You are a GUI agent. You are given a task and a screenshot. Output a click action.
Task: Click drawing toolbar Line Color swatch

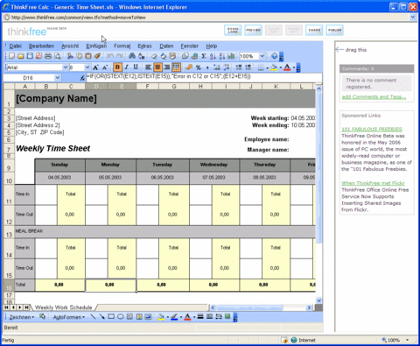174,317
